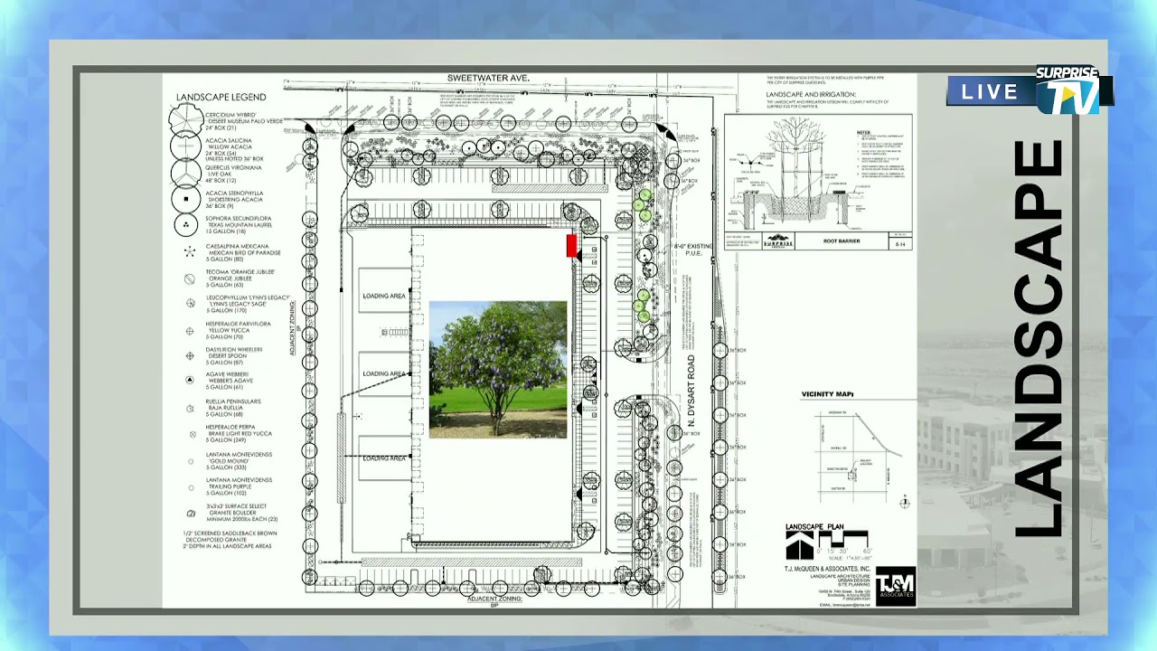Screen dimensions: 1157x651
Task: Click the bottom 'LOADING AREA' label
Action: point(384,458)
